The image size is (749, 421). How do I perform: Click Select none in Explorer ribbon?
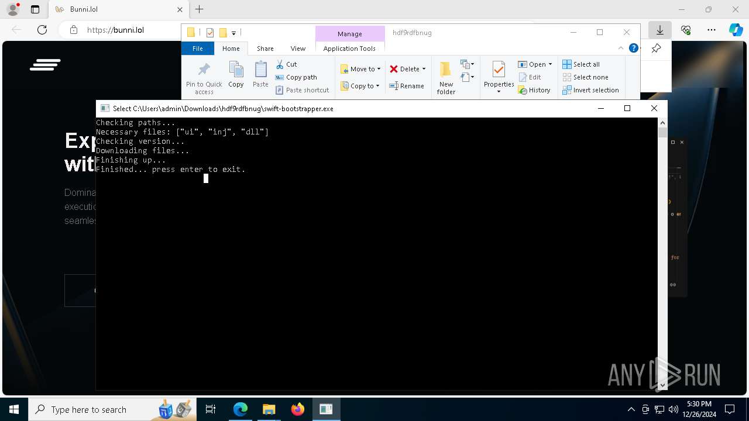pos(585,77)
